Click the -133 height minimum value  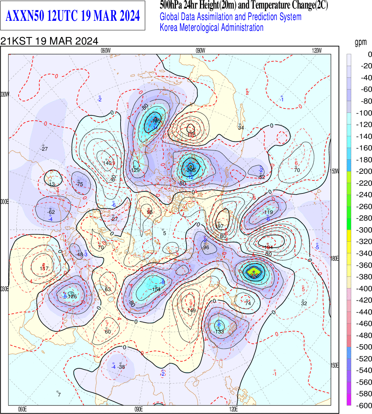coord(219,332)
